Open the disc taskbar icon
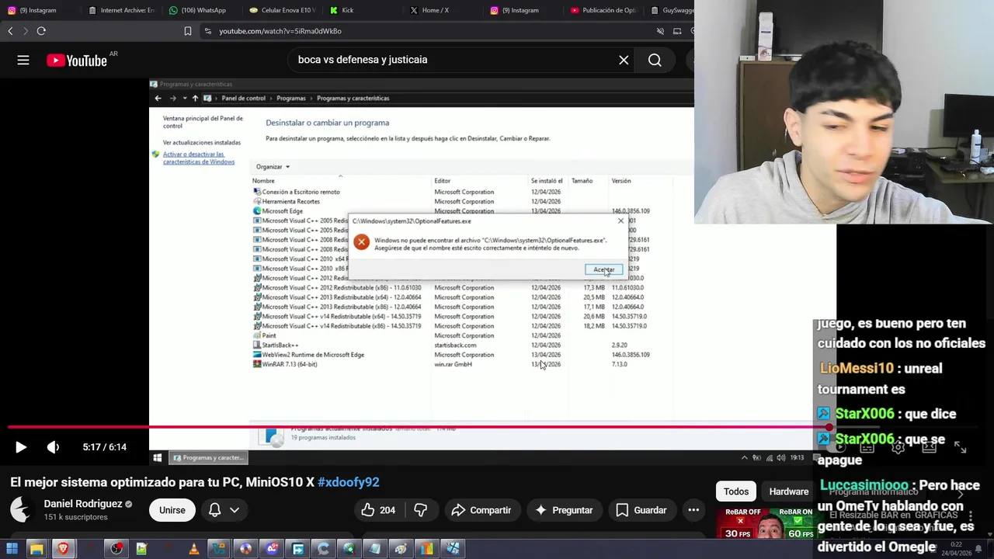The image size is (994, 559). [245, 549]
